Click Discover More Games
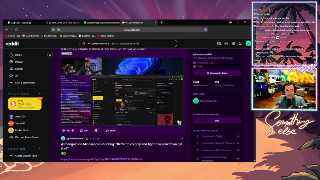Screen dimensions: 320x180 pyautogui.click(x=27, y=137)
